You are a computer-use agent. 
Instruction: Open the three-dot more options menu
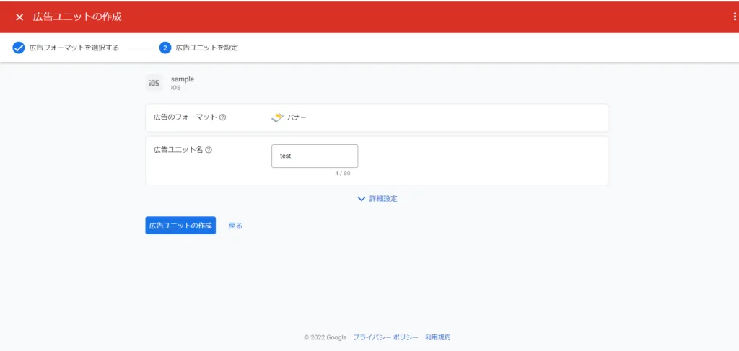point(734,17)
